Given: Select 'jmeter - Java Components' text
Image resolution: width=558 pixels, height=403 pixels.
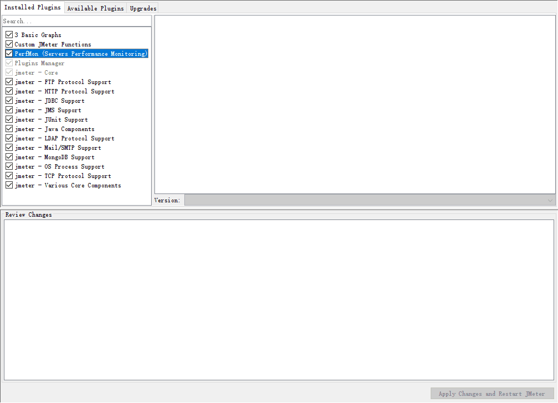Looking at the screenshot, I should click(x=54, y=129).
